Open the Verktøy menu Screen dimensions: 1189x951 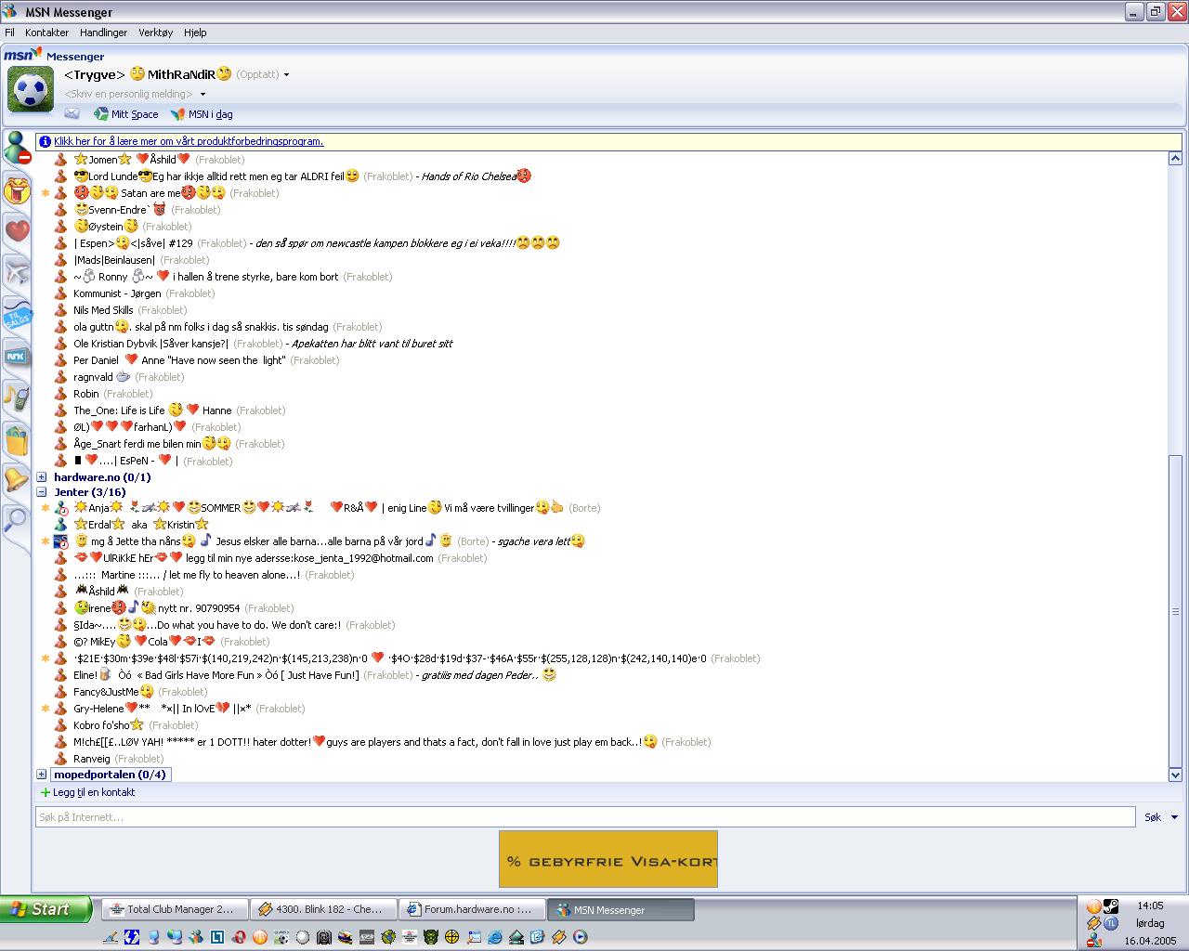[x=155, y=33]
